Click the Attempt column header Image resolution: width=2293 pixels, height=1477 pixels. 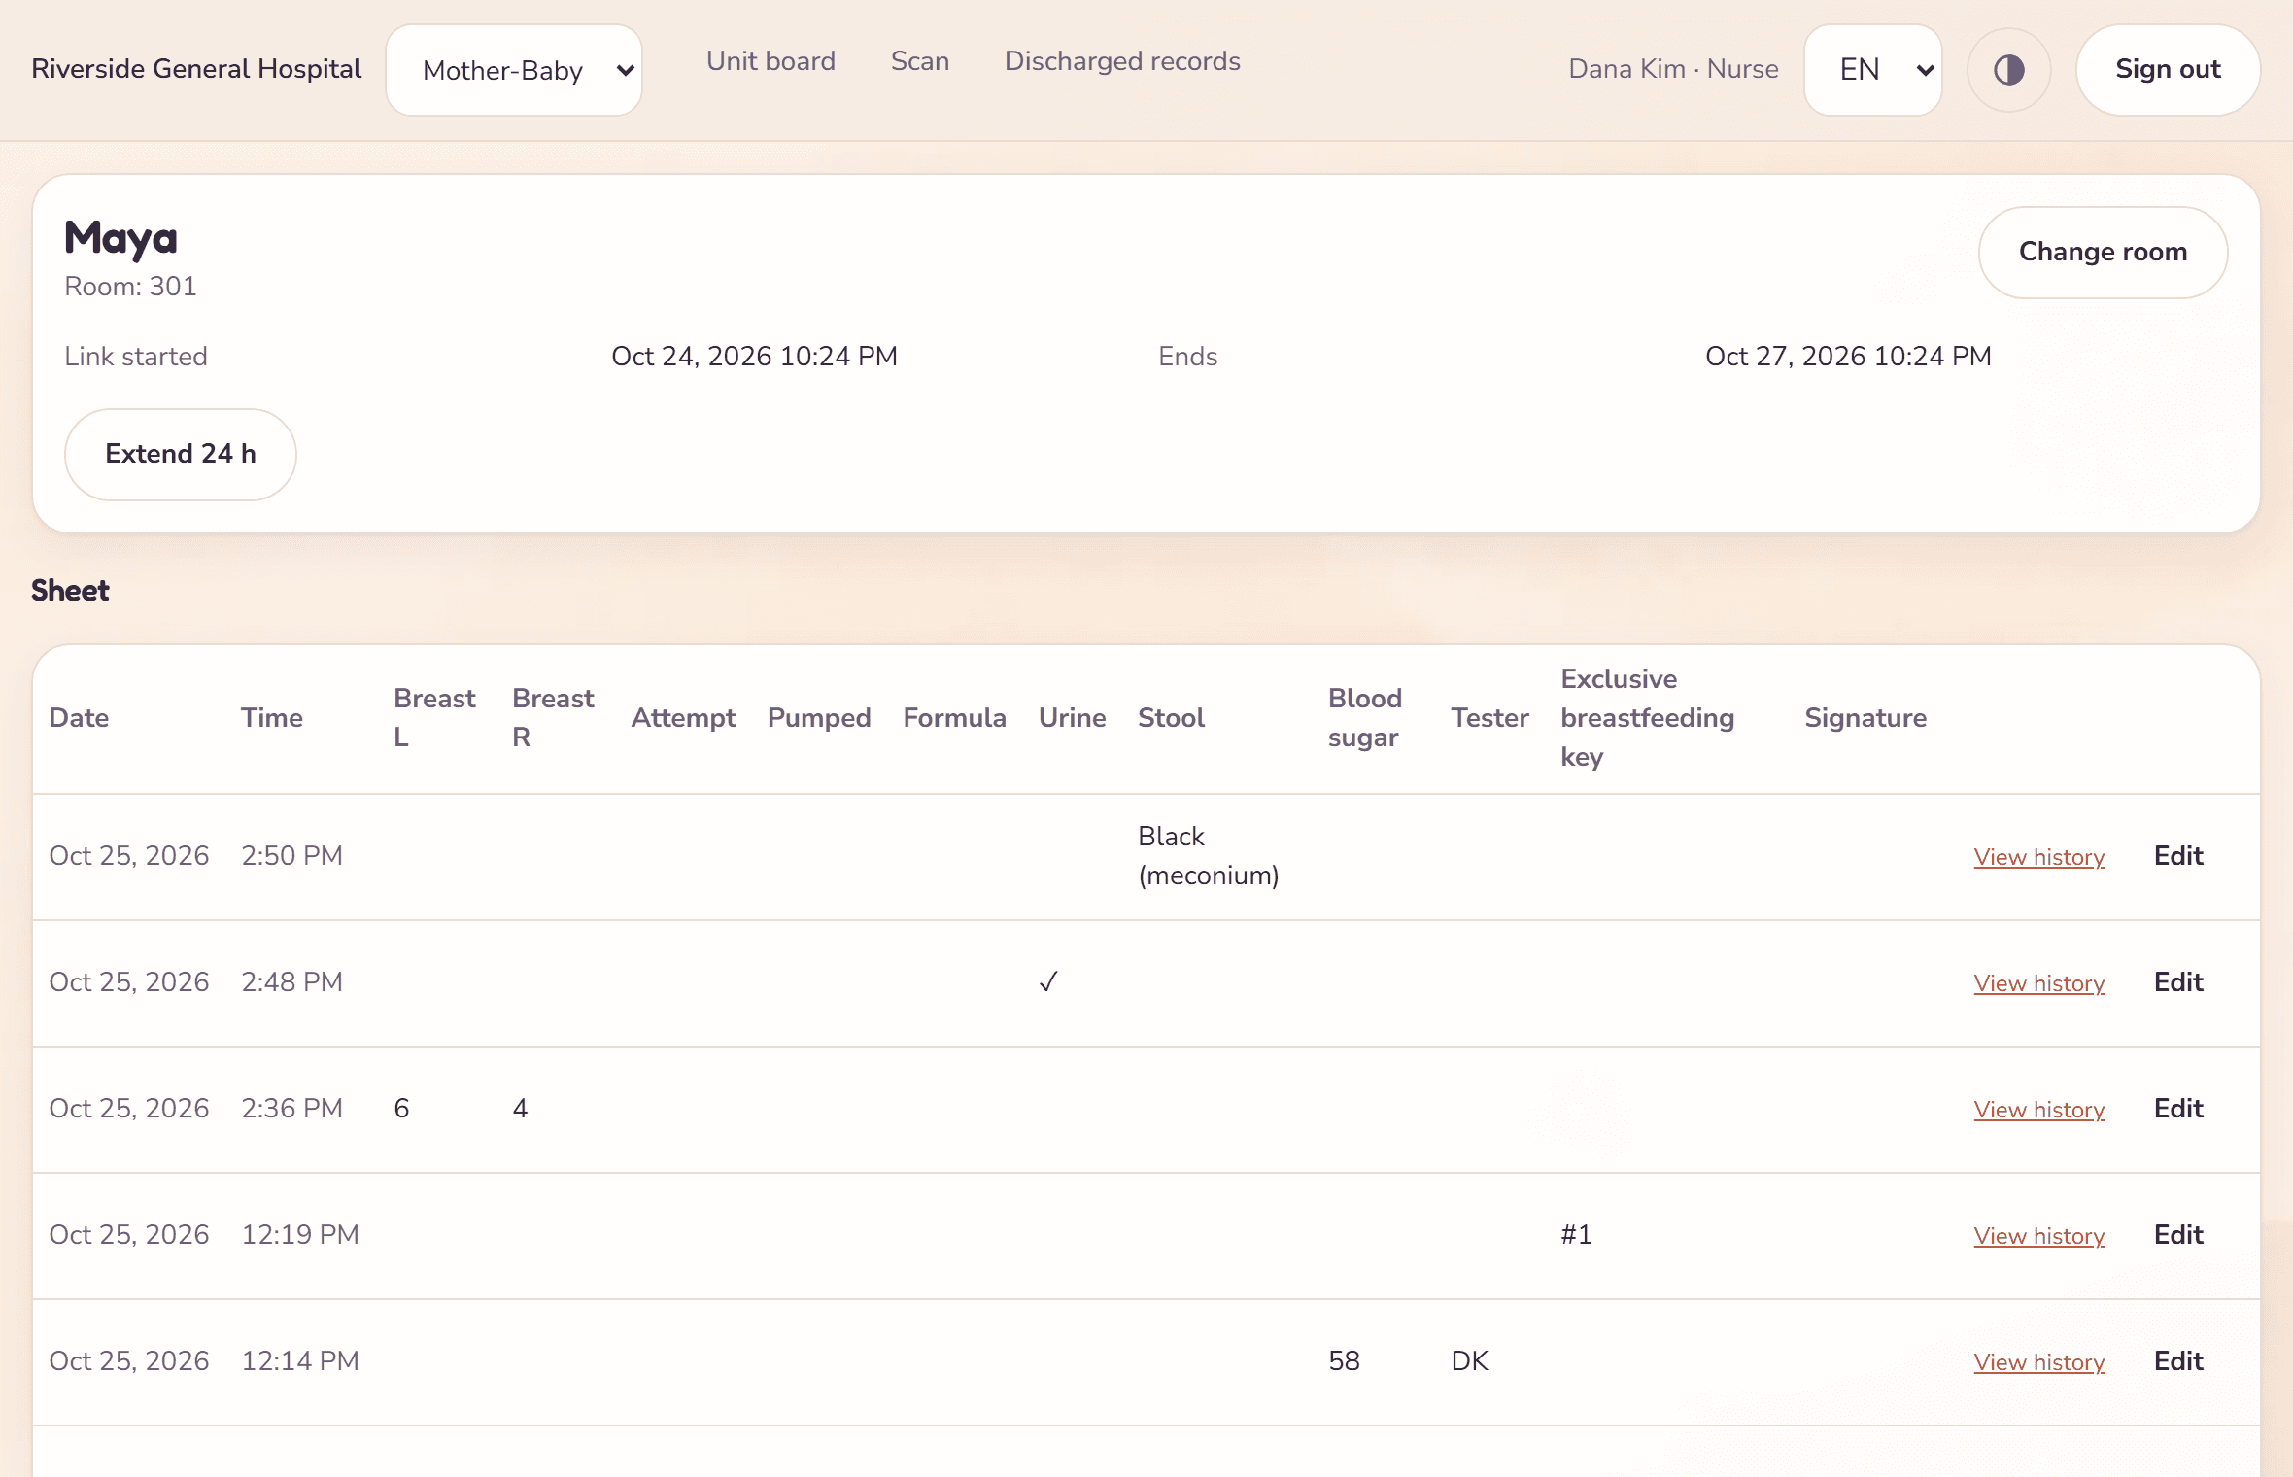click(683, 718)
